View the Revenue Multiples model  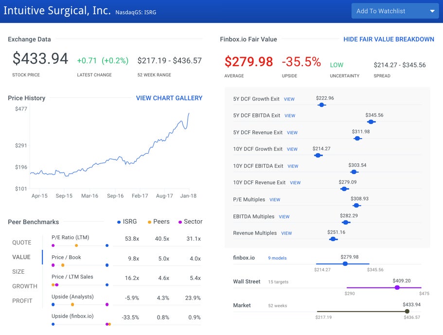pos(286,233)
